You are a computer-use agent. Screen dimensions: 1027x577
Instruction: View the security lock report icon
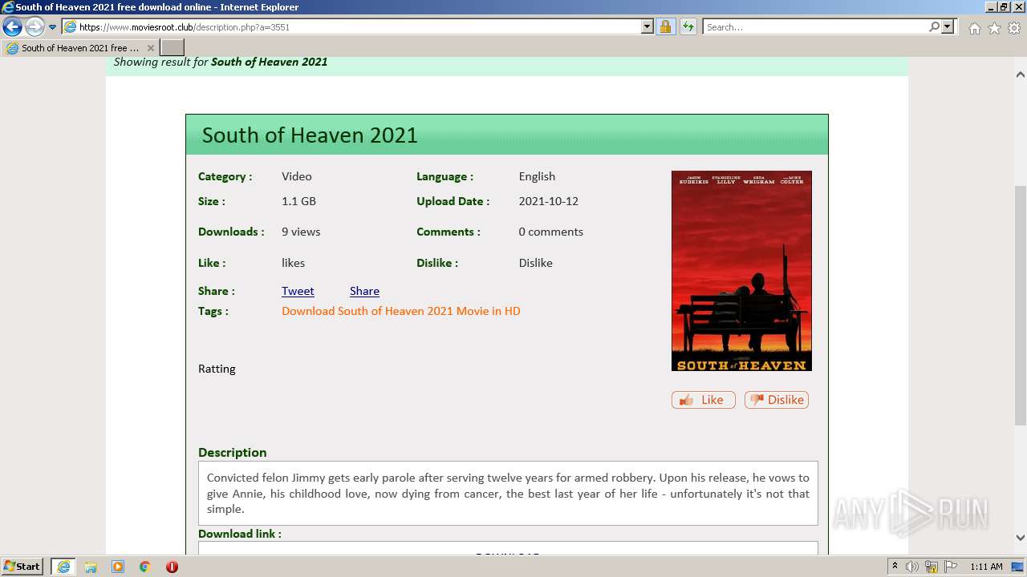(x=665, y=26)
